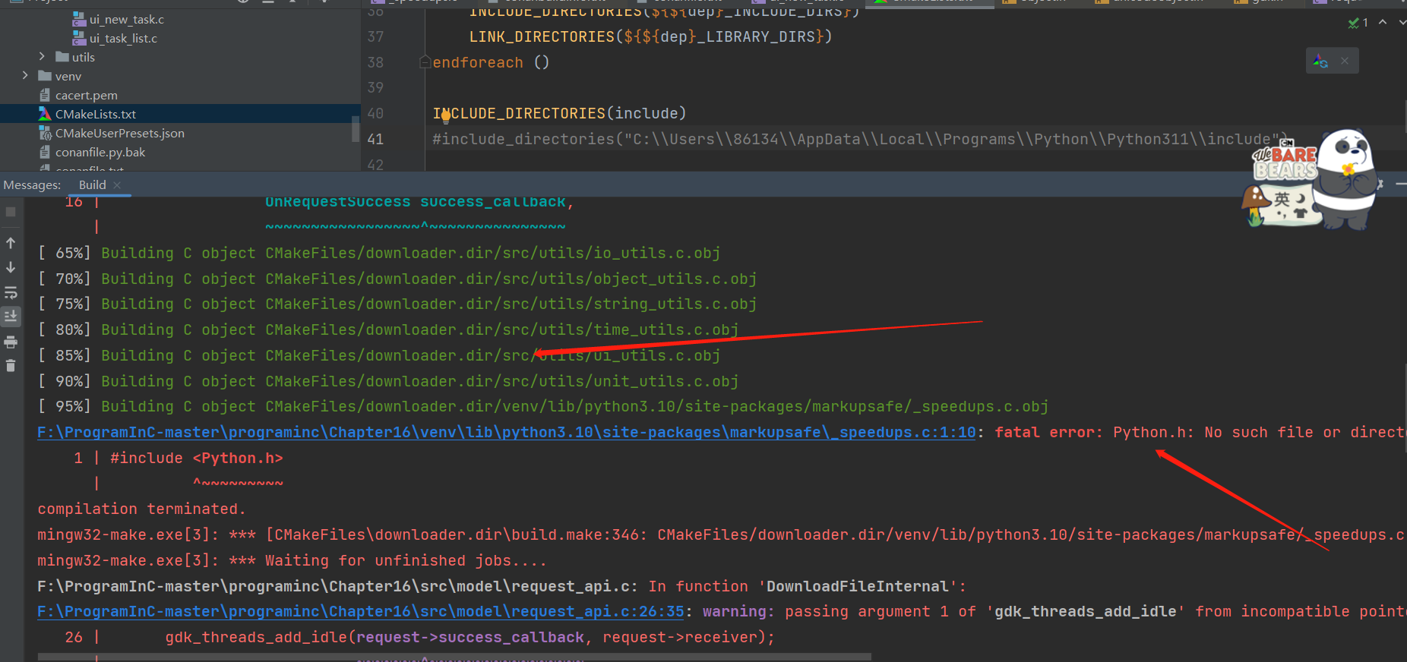This screenshot has height=662, width=1407.
Task: Select ui_new_task.c in project tree
Action: [127, 19]
